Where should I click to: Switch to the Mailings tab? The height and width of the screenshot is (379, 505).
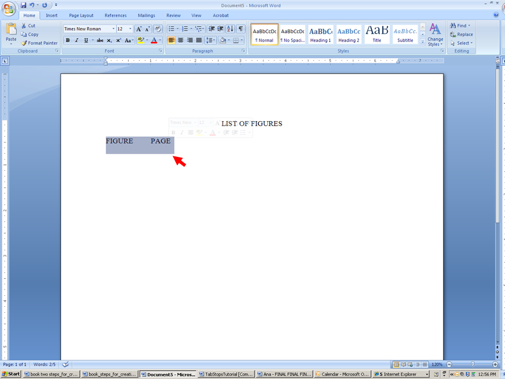click(x=147, y=15)
